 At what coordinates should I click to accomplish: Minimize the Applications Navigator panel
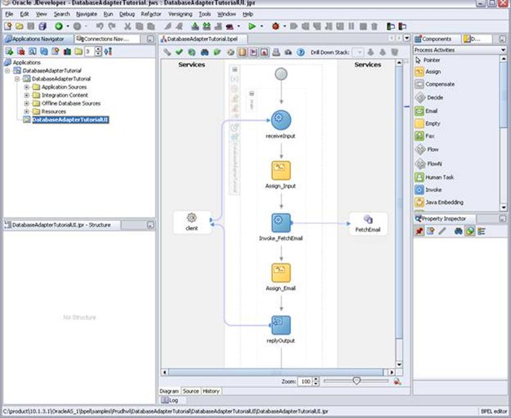click(150, 39)
